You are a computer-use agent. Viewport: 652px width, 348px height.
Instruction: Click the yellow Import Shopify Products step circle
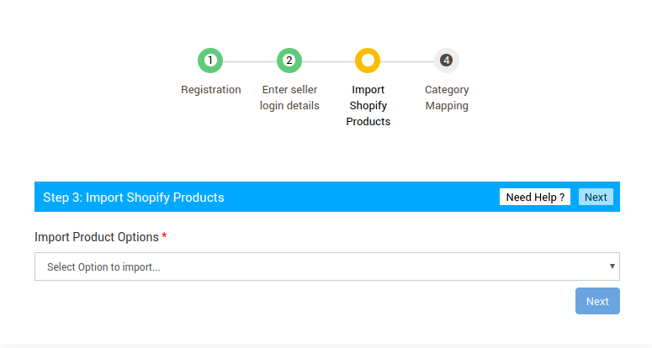point(368,61)
